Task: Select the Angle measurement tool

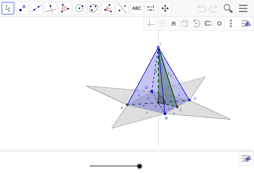Action: pos(108,8)
